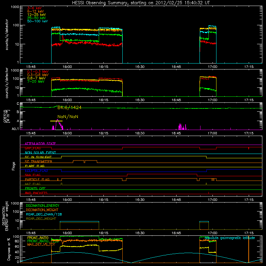
Task: Select the 3-6 keV legend label
Action: coord(34,8)
